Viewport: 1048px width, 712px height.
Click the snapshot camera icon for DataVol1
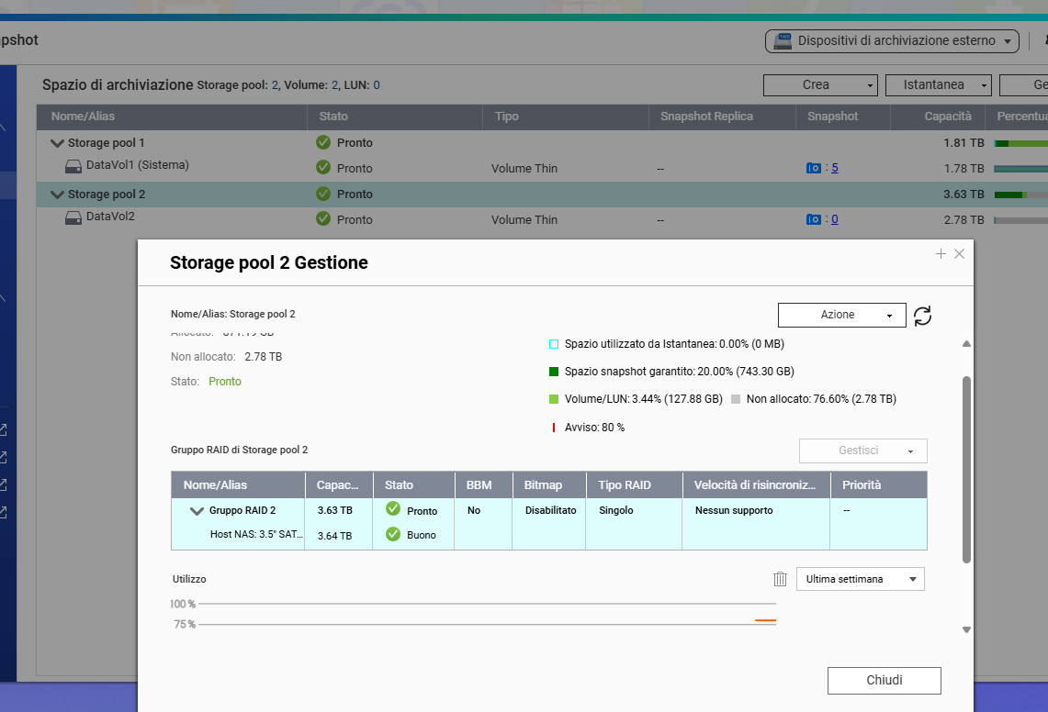814,168
